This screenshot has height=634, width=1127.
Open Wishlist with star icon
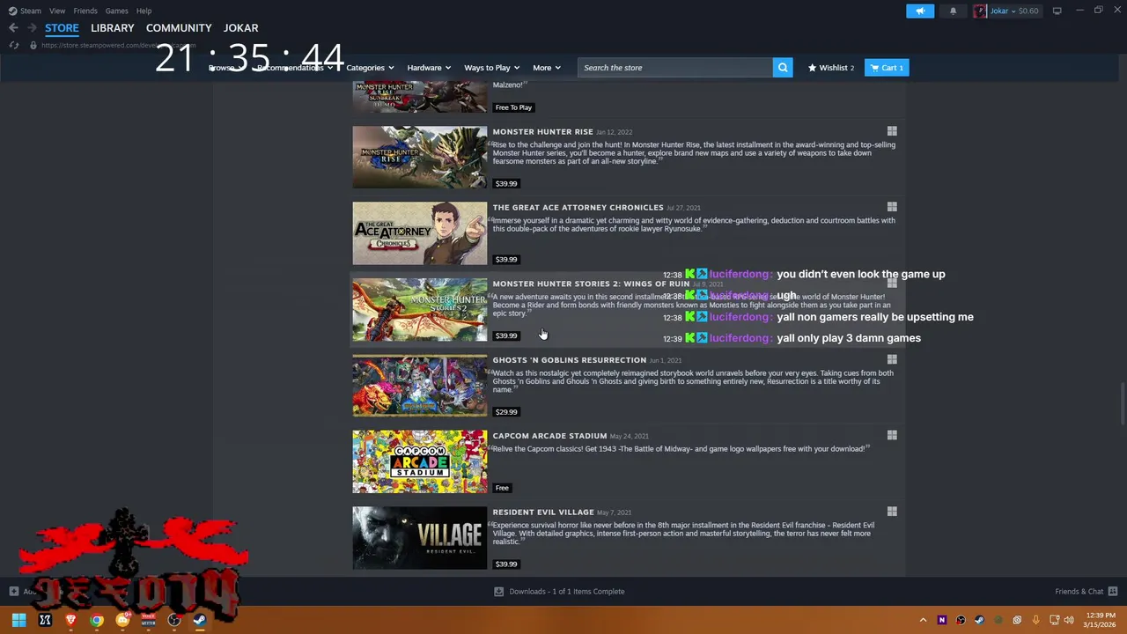tap(830, 68)
